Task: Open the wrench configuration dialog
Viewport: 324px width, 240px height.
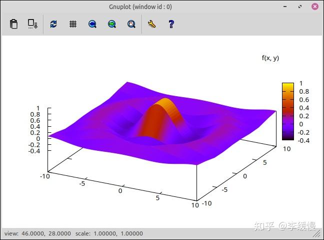Action: point(151,24)
